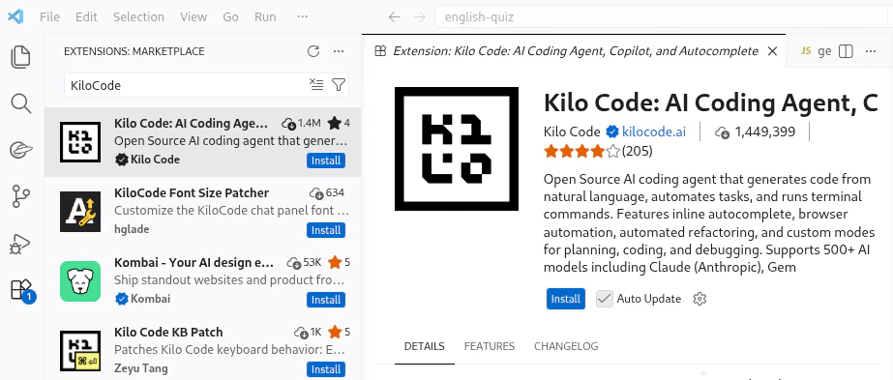Click the hglade publisher name
Screen dimensions: 893x380
coord(132,229)
